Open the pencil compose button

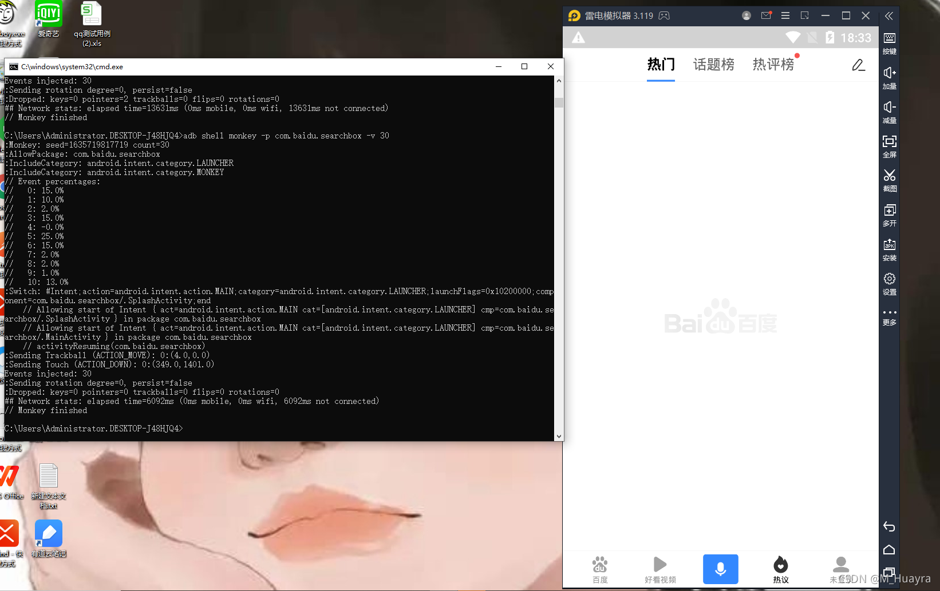pyautogui.click(x=858, y=65)
